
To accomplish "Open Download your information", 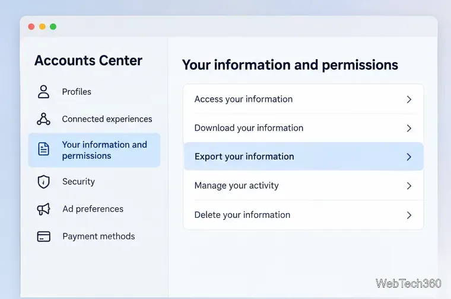I will point(303,128).
